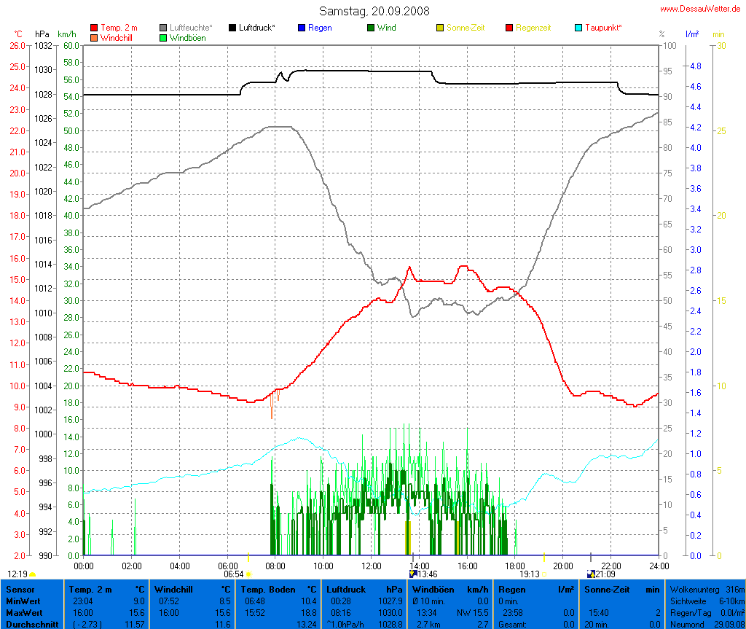The height and width of the screenshot is (629, 746).
Task: Click the icon beside the 13:46 marker
Action: [413, 574]
